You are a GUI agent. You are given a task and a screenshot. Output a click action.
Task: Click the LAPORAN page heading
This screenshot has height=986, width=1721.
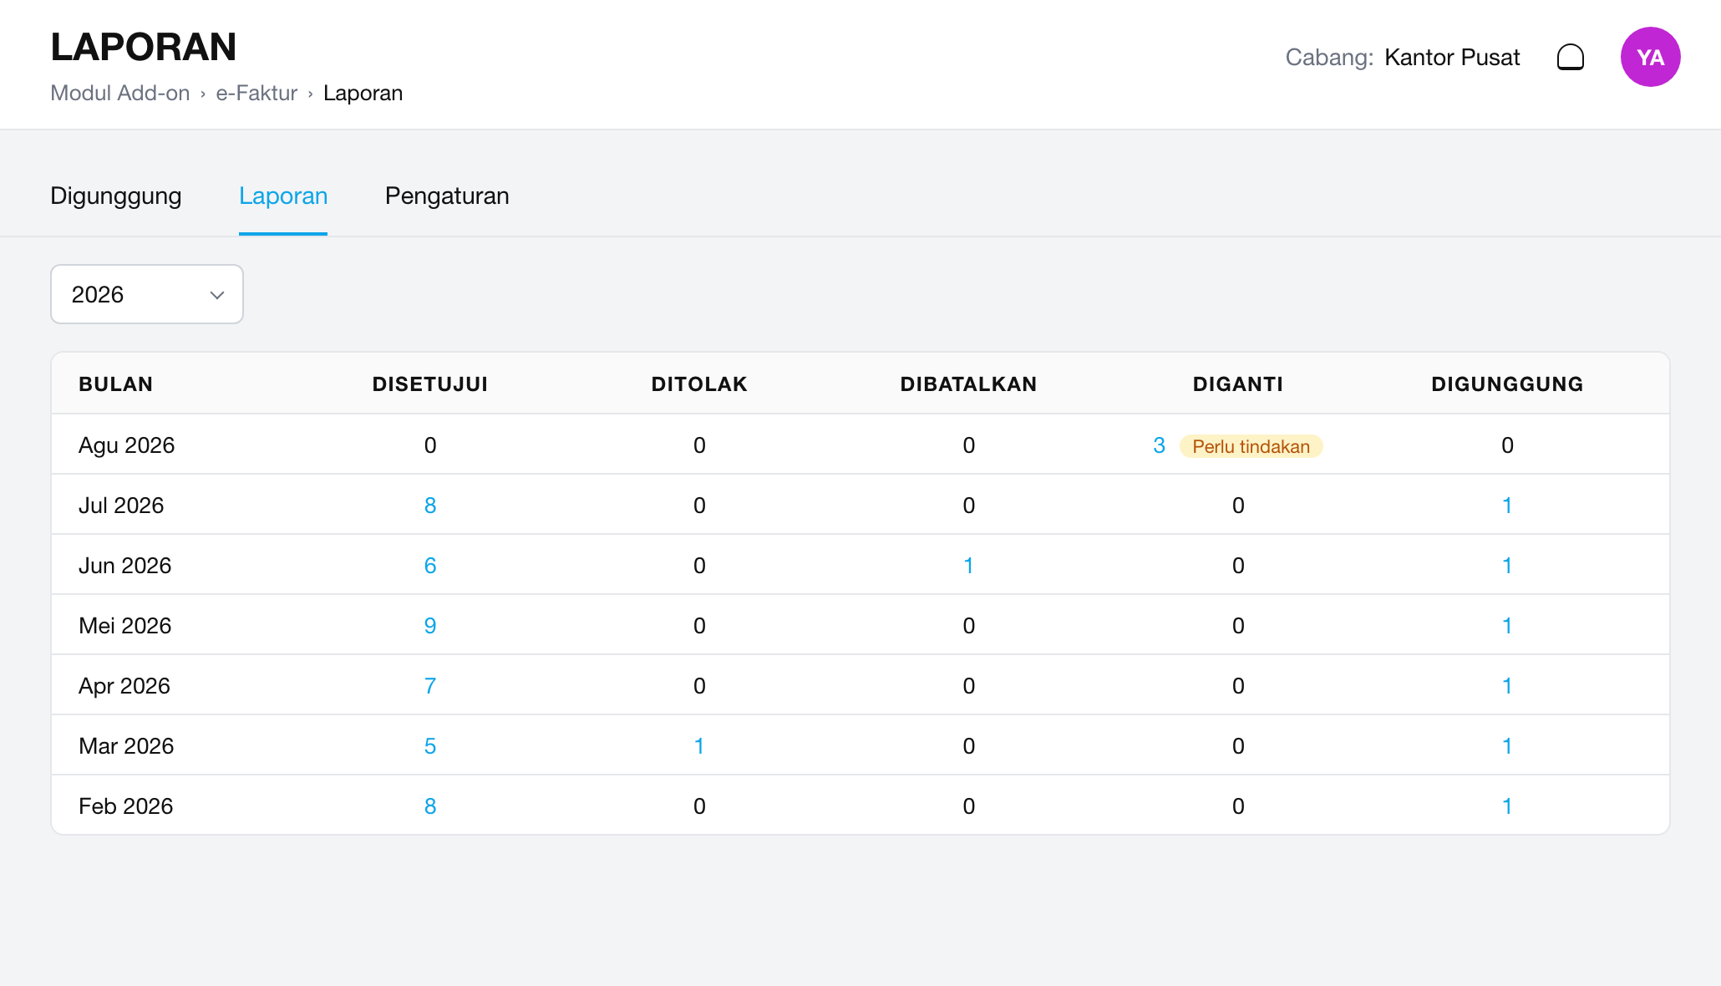144,47
